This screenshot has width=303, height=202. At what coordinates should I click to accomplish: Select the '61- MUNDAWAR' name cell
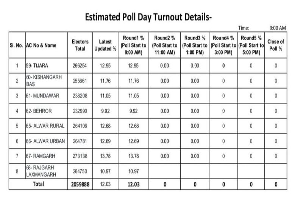click(43, 96)
